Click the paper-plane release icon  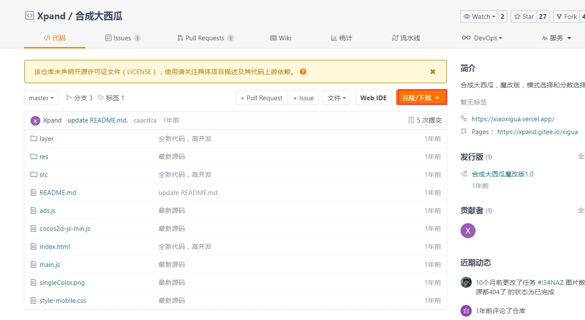click(464, 174)
